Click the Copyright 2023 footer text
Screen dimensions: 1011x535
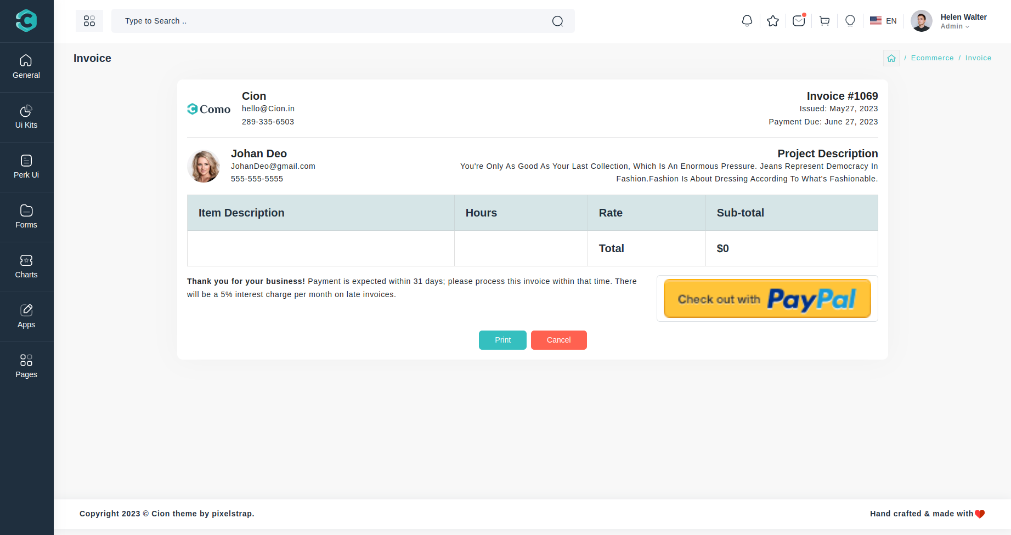[167, 514]
